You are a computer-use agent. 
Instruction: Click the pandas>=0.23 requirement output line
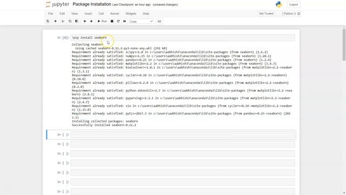pyautogui.click(x=171, y=60)
